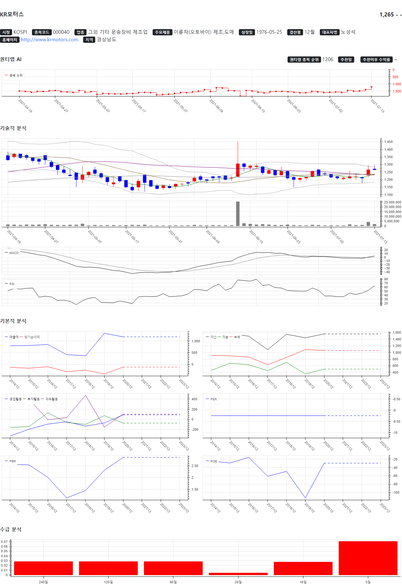Click the RSI legend entry
This screenshot has height=587, width=402.
point(10,284)
